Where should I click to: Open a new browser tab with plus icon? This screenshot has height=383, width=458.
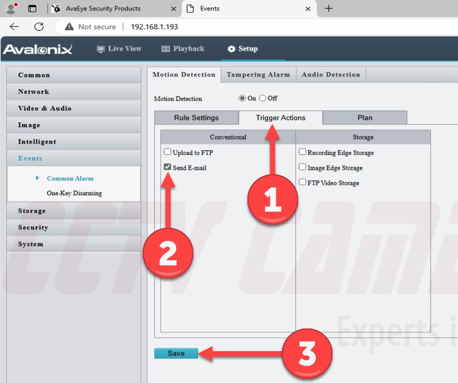328,9
